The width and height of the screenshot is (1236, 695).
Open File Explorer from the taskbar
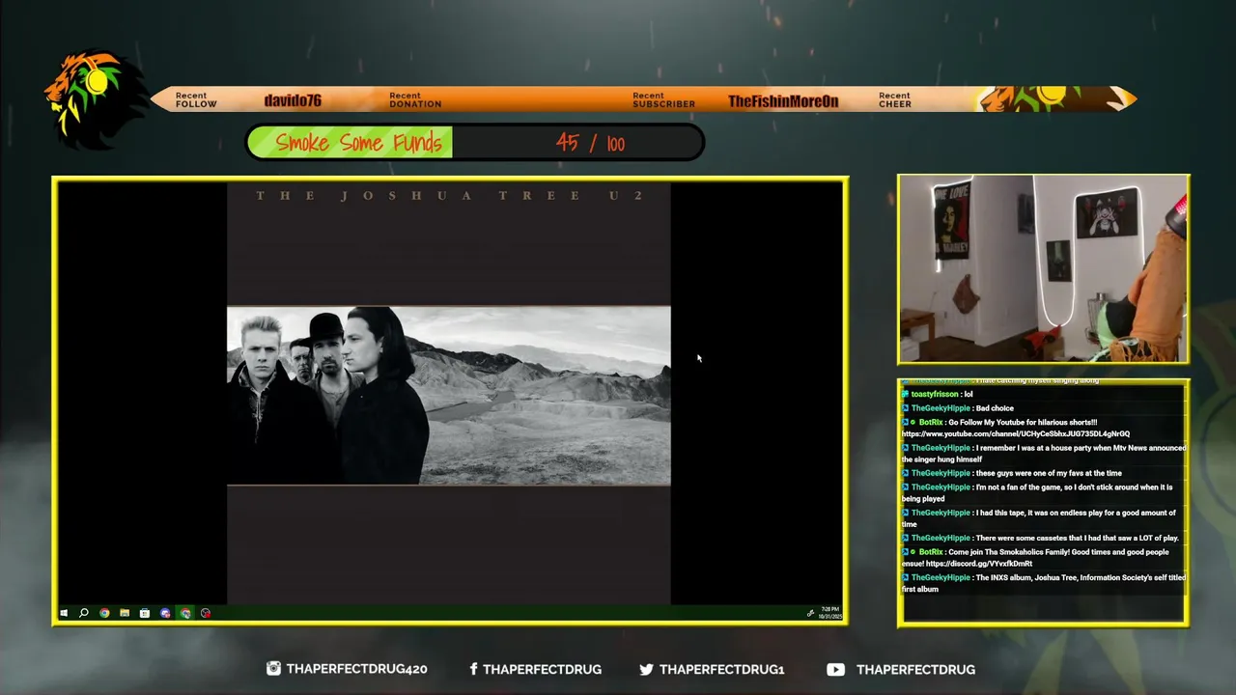125,613
